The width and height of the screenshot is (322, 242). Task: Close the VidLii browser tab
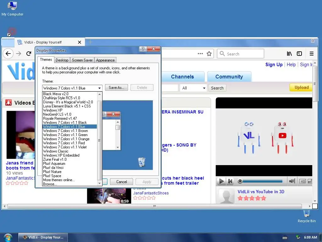(80, 42)
